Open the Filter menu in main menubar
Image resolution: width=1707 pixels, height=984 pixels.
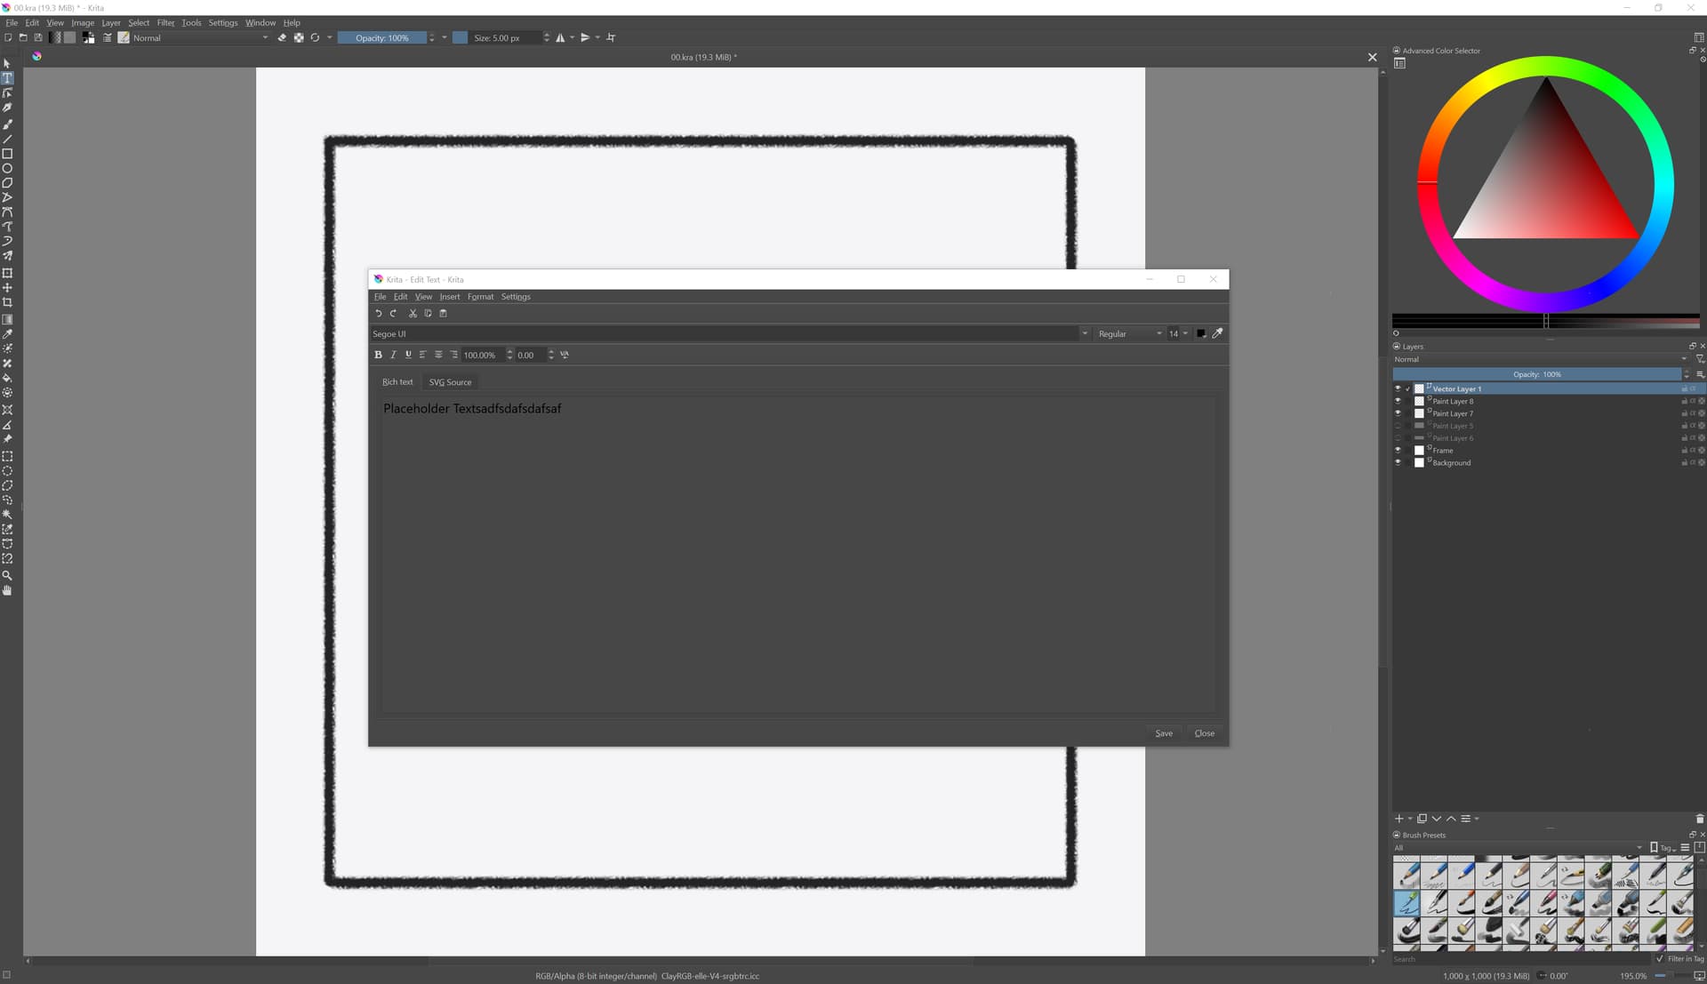click(x=165, y=23)
